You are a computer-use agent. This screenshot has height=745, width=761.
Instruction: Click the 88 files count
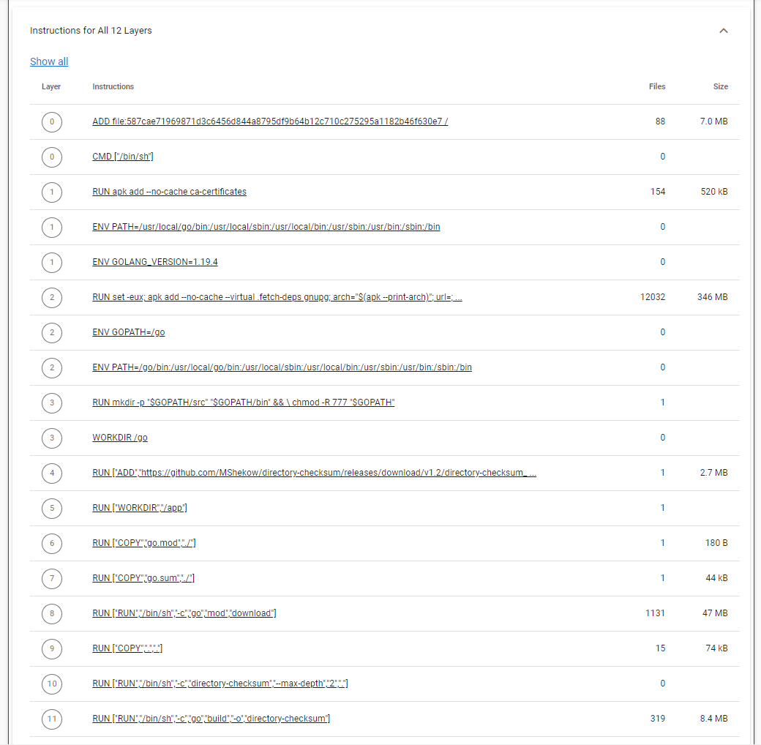click(x=660, y=121)
